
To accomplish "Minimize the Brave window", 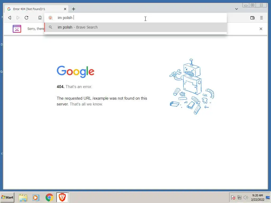I will [246, 5].
